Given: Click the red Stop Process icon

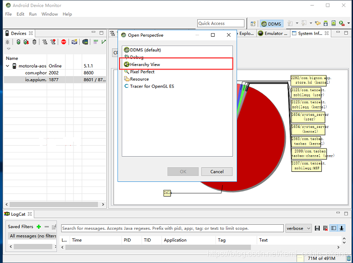Looking at the screenshot, I should click(x=64, y=42).
